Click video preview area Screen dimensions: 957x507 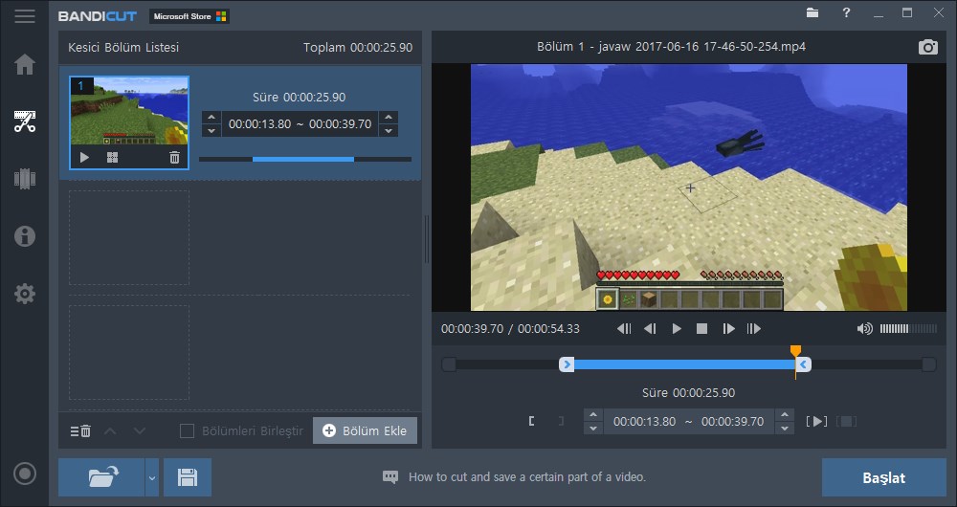(688, 187)
